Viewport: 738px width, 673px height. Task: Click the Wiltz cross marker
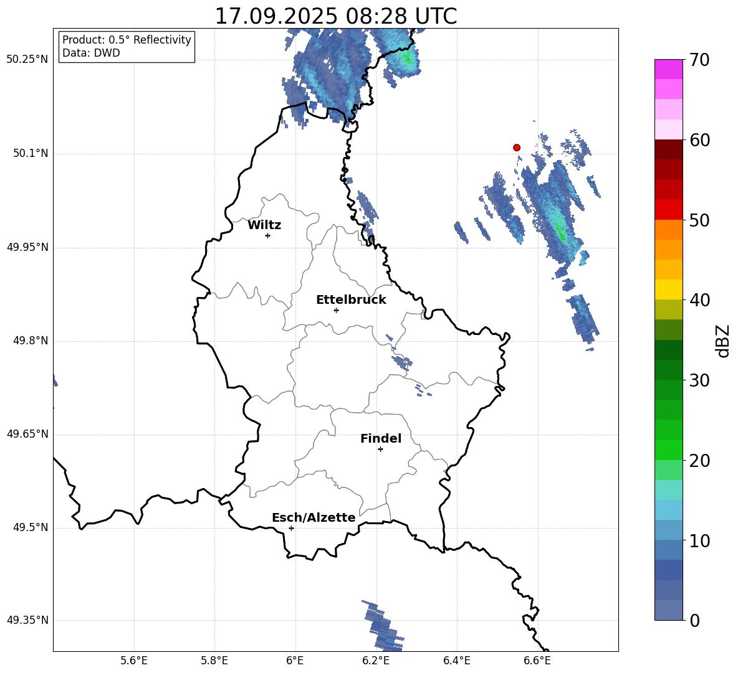point(268,235)
